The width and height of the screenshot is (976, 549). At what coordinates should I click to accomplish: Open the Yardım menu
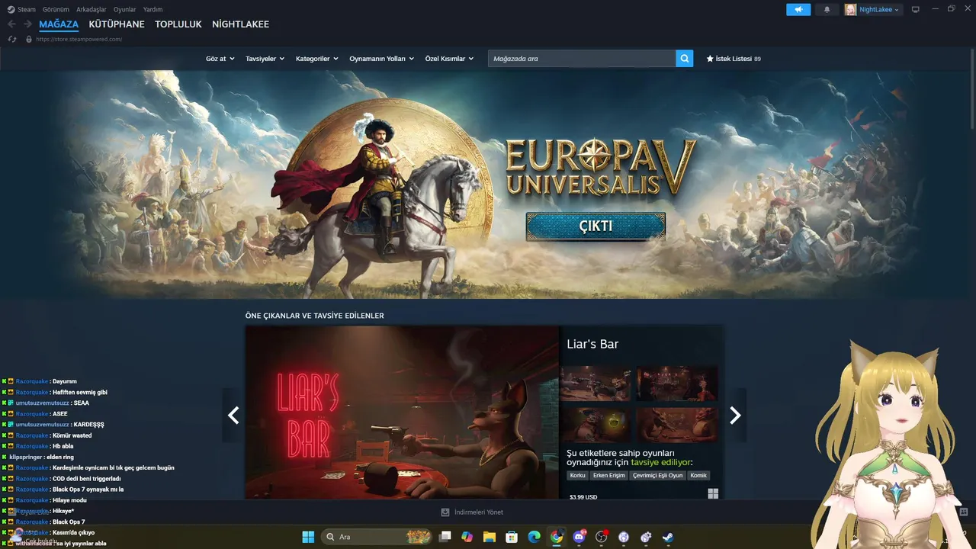point(152,9)
